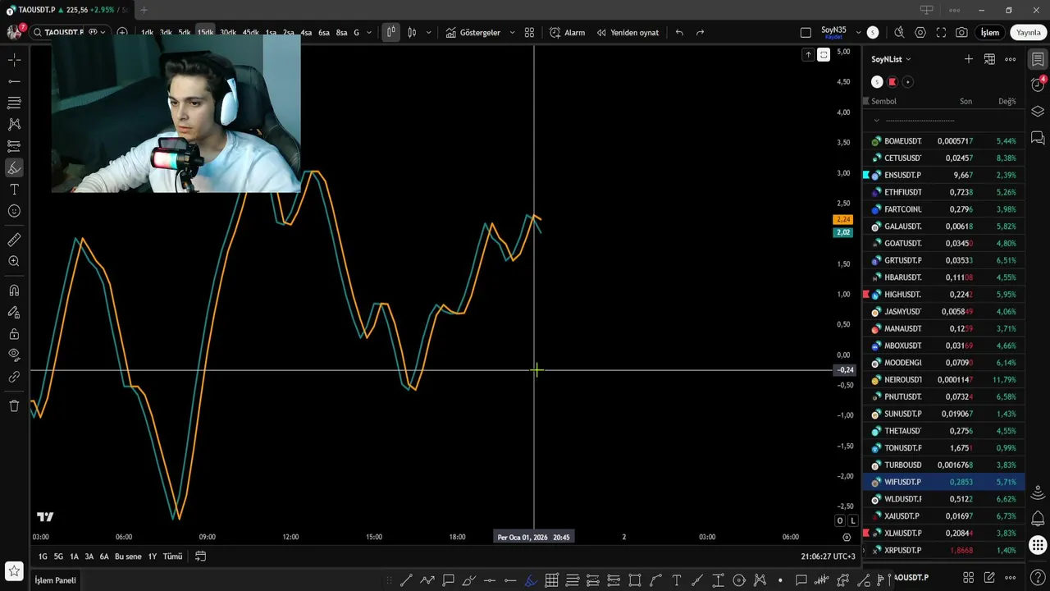This screenshot has height=591, width=1050.
Task: Open the forecasting and measurement tools
Action: click(14, 146)
